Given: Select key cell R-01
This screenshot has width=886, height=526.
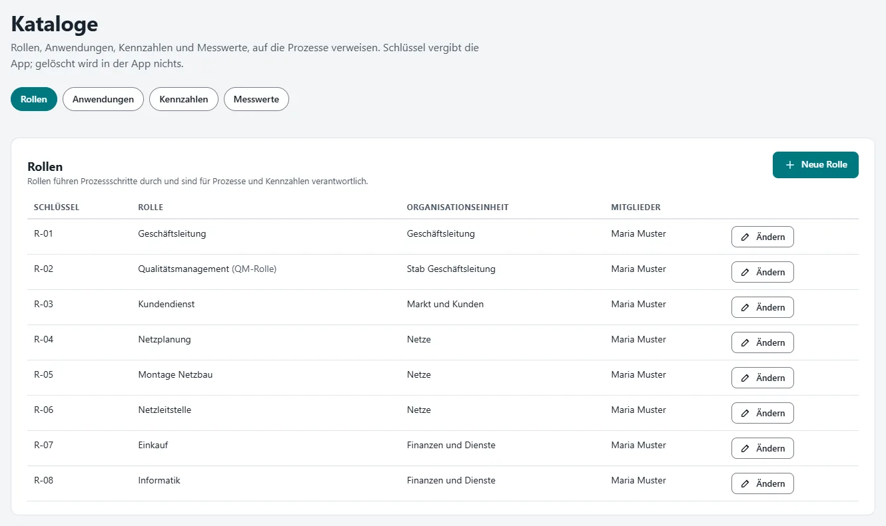Looking at the screenshot, I should click(x=43, y=233).
